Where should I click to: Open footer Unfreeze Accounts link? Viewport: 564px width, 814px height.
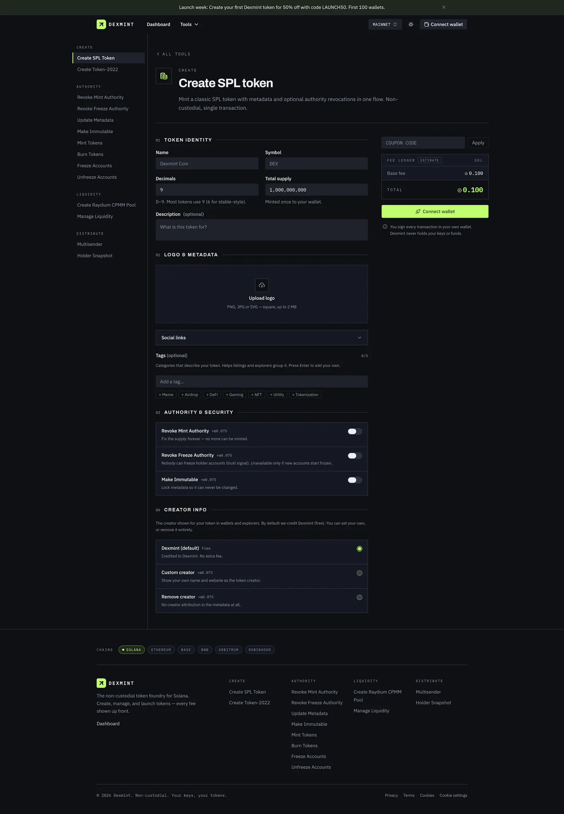[x=311, y=767]
